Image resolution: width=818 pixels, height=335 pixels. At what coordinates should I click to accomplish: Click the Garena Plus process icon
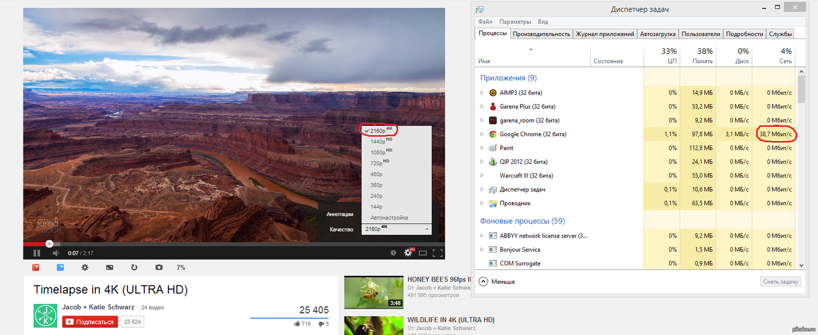(x=493, y=107)
